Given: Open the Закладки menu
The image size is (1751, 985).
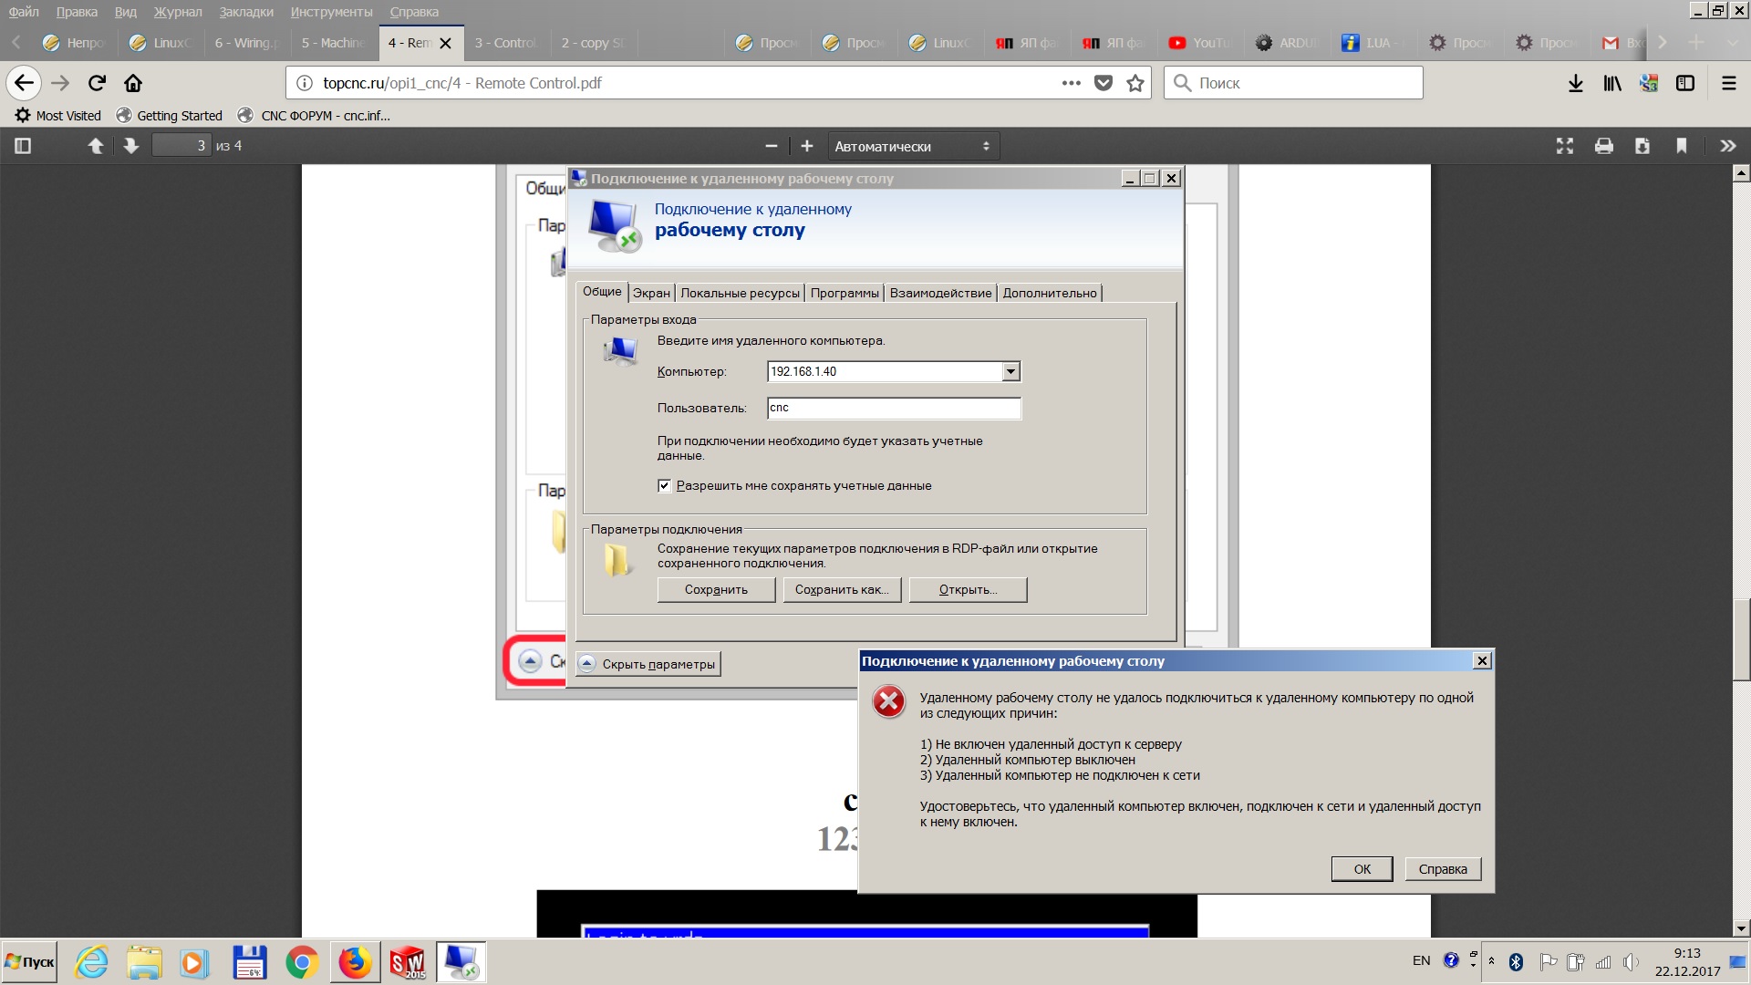Looking at the screenshot, I should pos(245,12).
